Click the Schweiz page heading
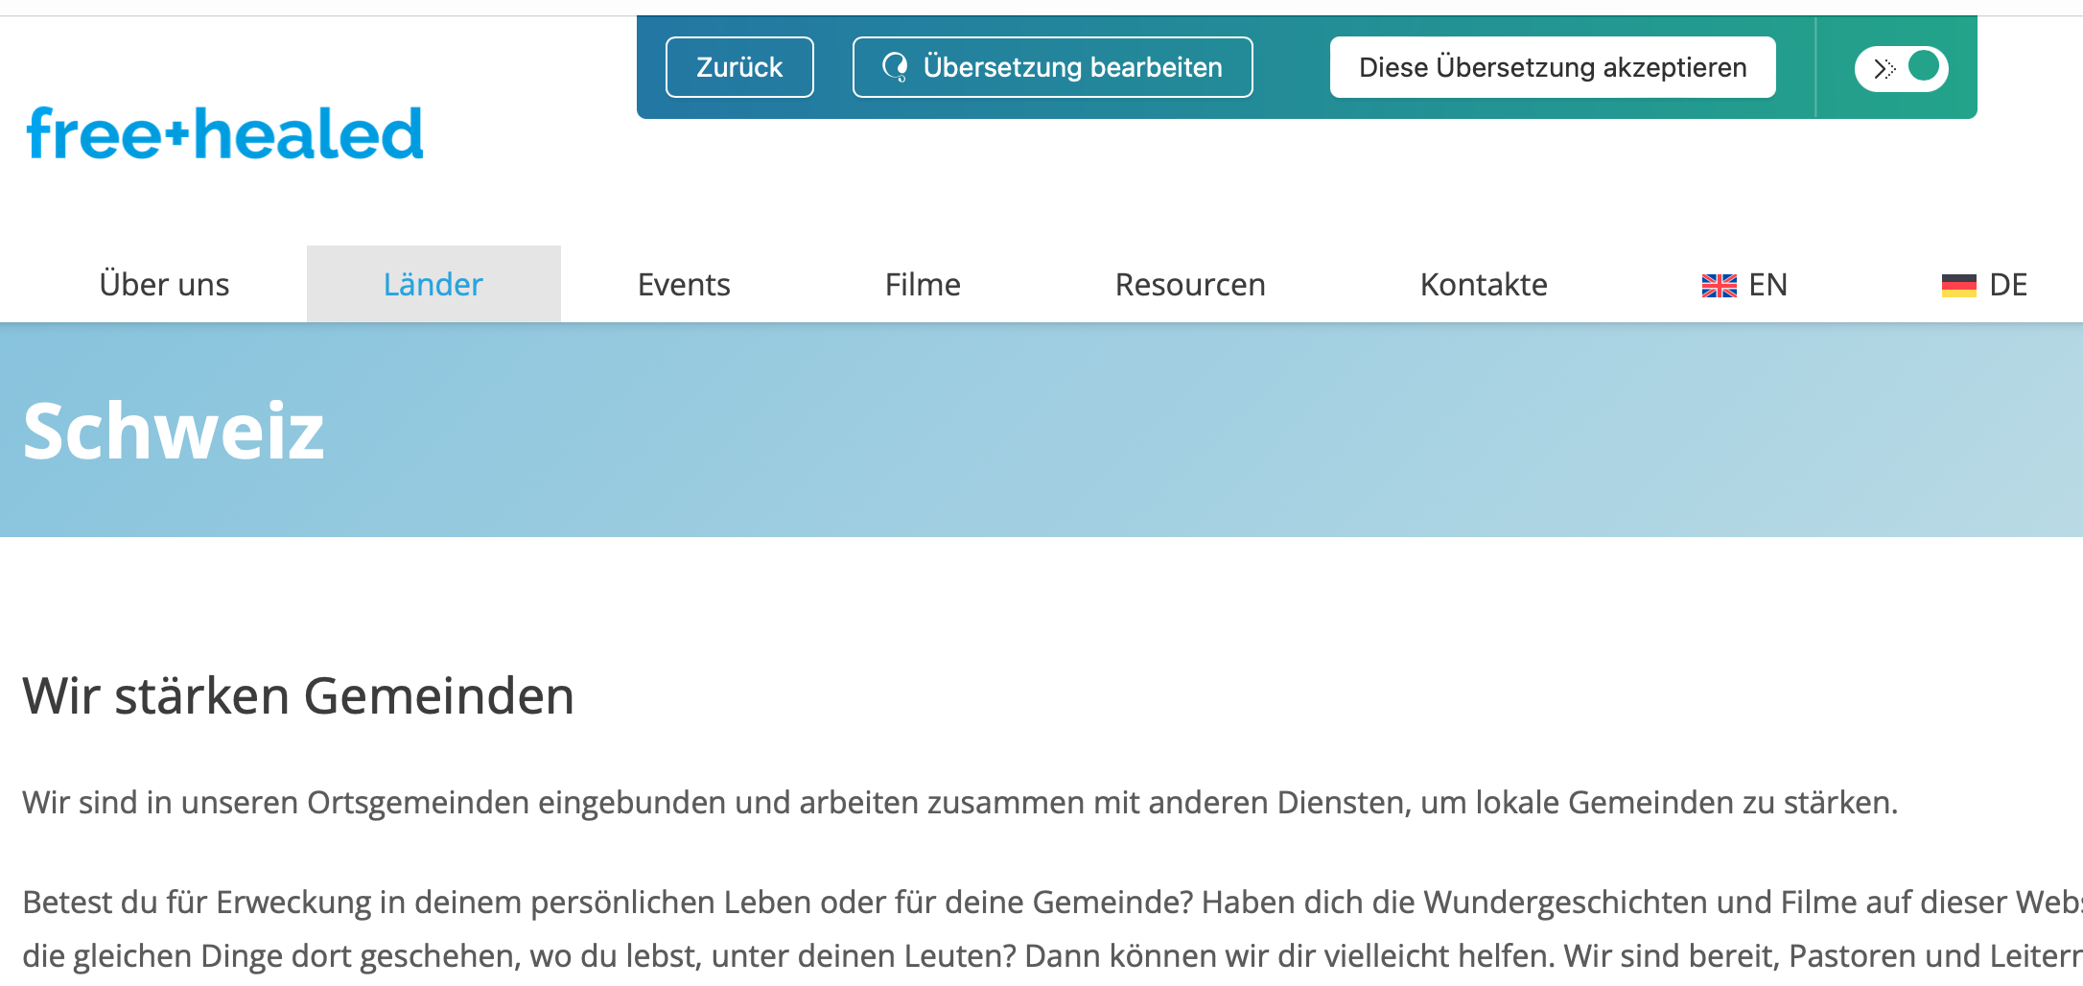Screen dimensions: 2083x986 (174, 431)
